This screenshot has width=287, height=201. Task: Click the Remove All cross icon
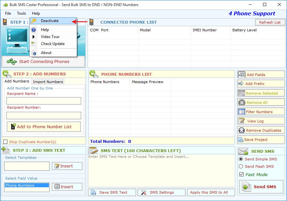tap(242, 103)
